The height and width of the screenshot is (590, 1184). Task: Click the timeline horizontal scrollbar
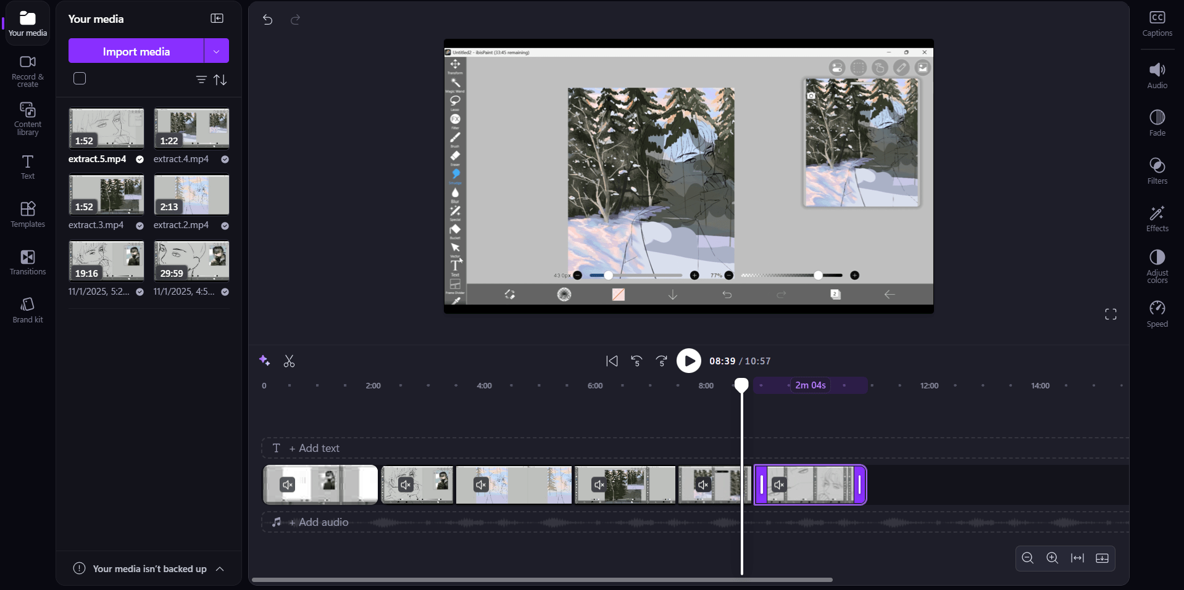click(x=542, y=580)
